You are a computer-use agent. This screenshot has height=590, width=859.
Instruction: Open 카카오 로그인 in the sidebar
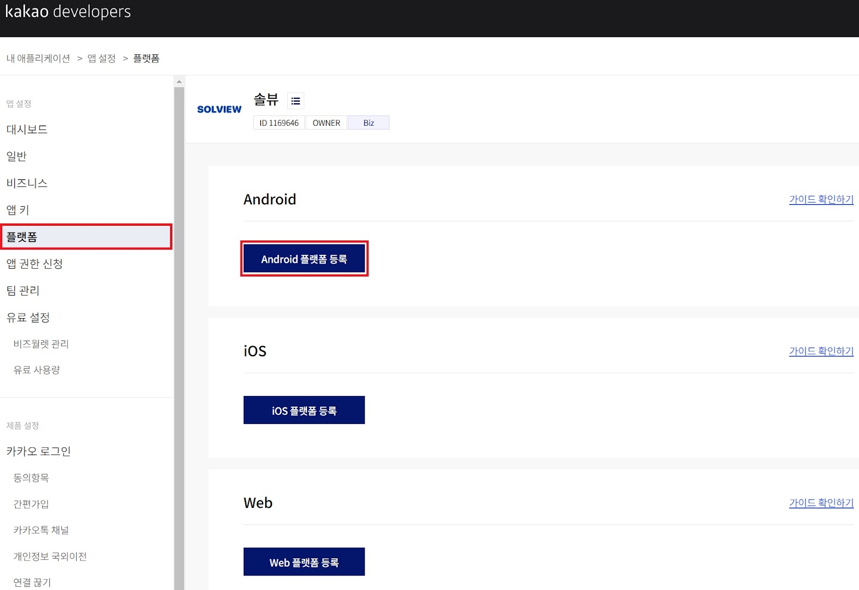[x=39, y=451]
